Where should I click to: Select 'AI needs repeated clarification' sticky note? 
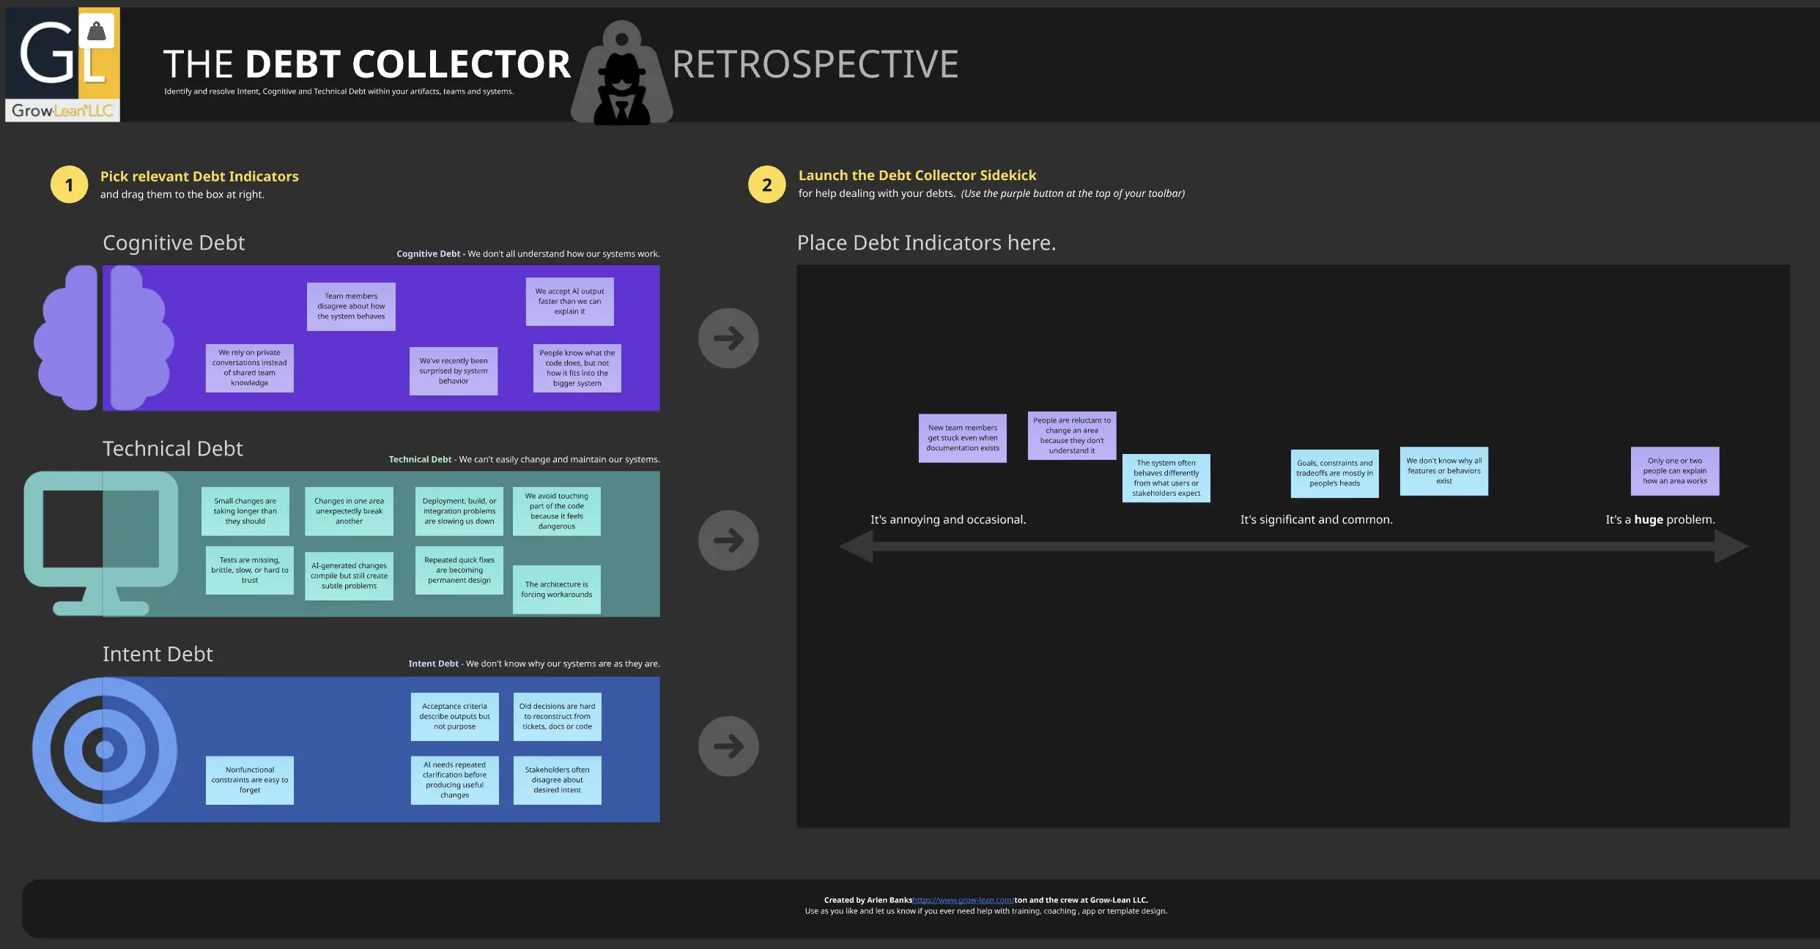pos(455,781)
